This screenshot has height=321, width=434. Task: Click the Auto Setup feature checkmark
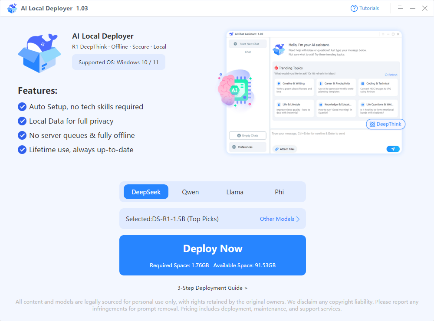(22, 107)
